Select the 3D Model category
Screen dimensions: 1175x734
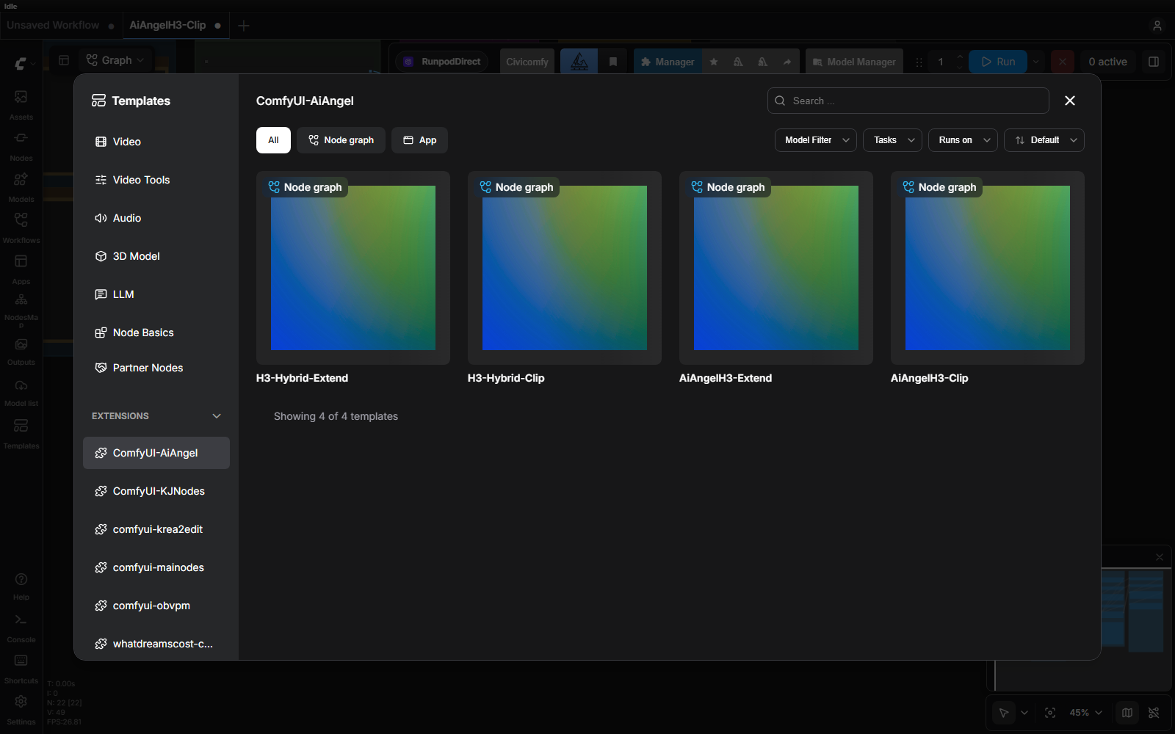(x=156, y=256)
